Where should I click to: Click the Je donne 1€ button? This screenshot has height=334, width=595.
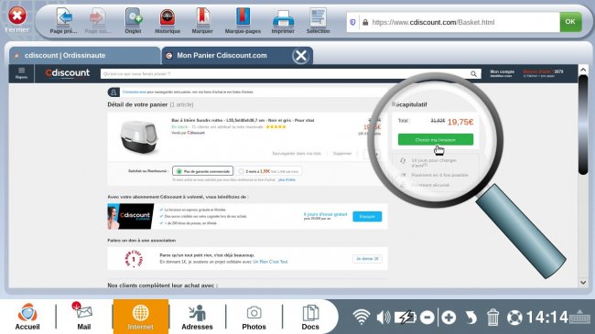tap(367, 258)
